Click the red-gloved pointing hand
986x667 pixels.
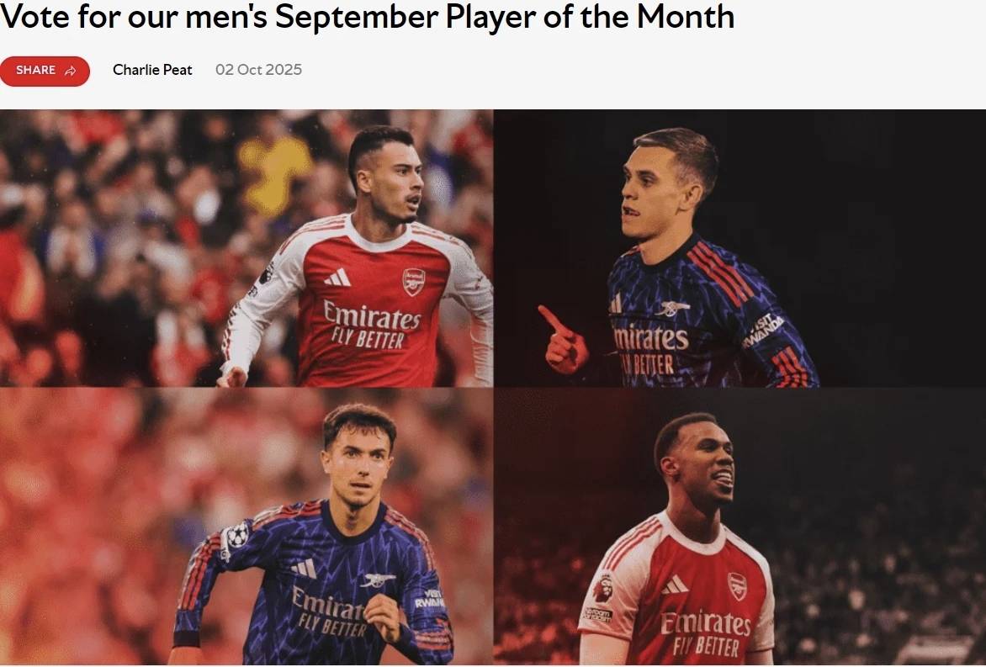coord(564,341)
